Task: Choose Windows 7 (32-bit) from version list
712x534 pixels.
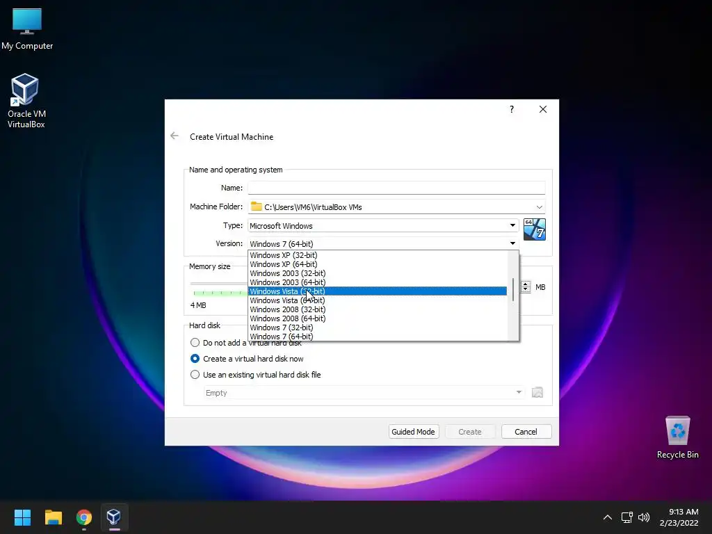Action: (378, 328)
